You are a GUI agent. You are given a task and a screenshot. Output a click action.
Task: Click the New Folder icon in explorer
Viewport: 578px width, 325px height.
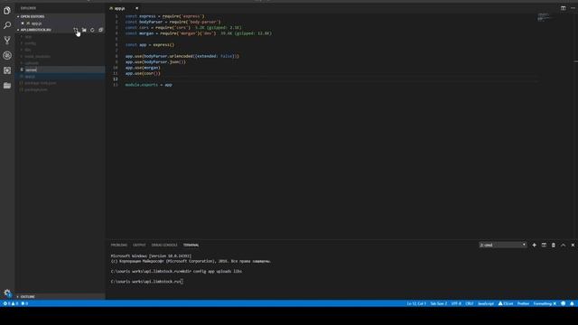pos(84,30)
